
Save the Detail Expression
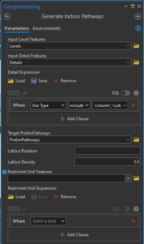tap(39, 81)
